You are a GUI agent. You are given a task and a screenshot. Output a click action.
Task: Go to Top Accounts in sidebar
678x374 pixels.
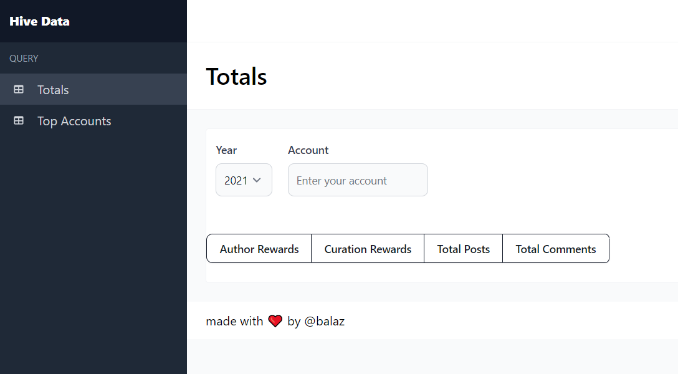click(x=93, y=121)
